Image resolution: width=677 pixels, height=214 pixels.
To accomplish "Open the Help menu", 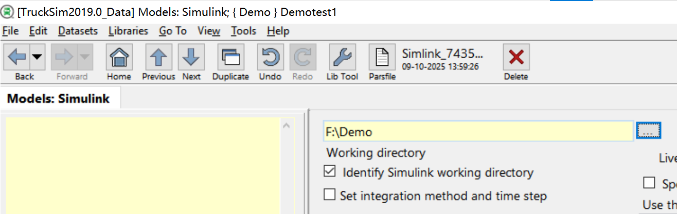I will click(278, 31).
